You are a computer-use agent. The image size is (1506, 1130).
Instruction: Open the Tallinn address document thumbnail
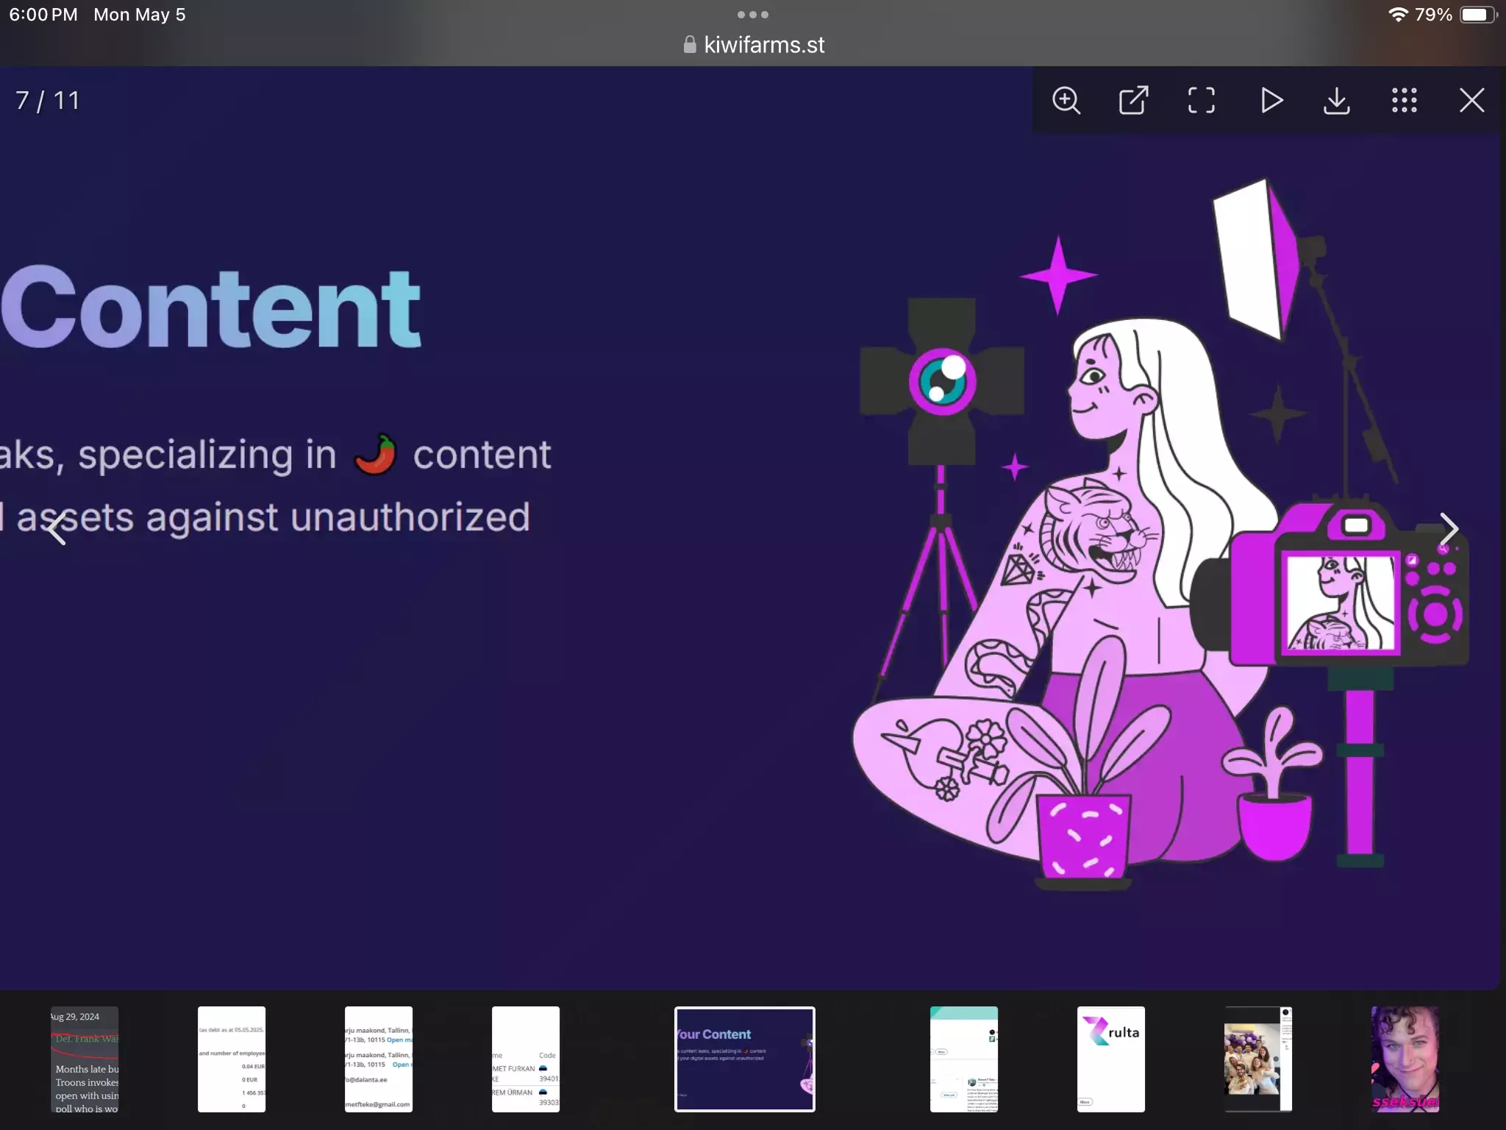click(x=379, y=1059)
